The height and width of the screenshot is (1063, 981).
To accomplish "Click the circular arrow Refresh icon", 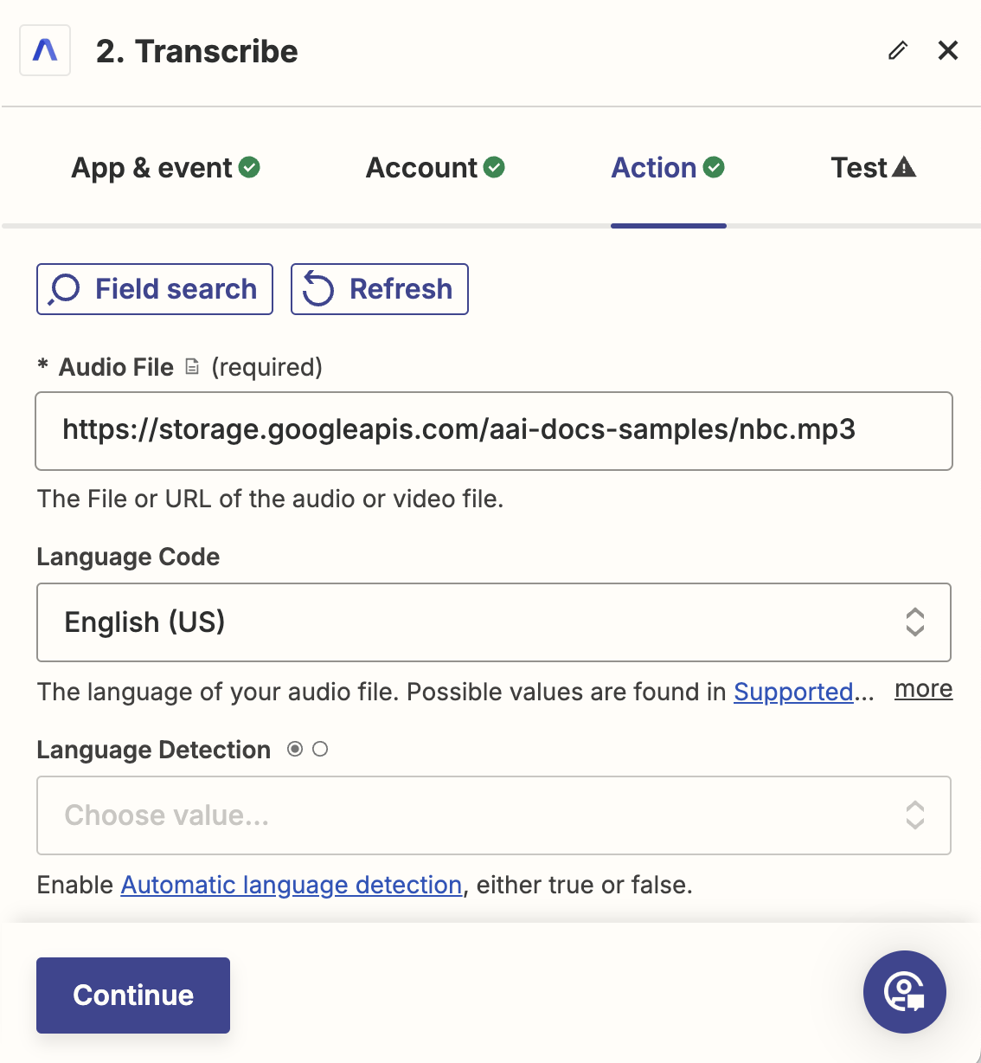I will tap(318, 288).
